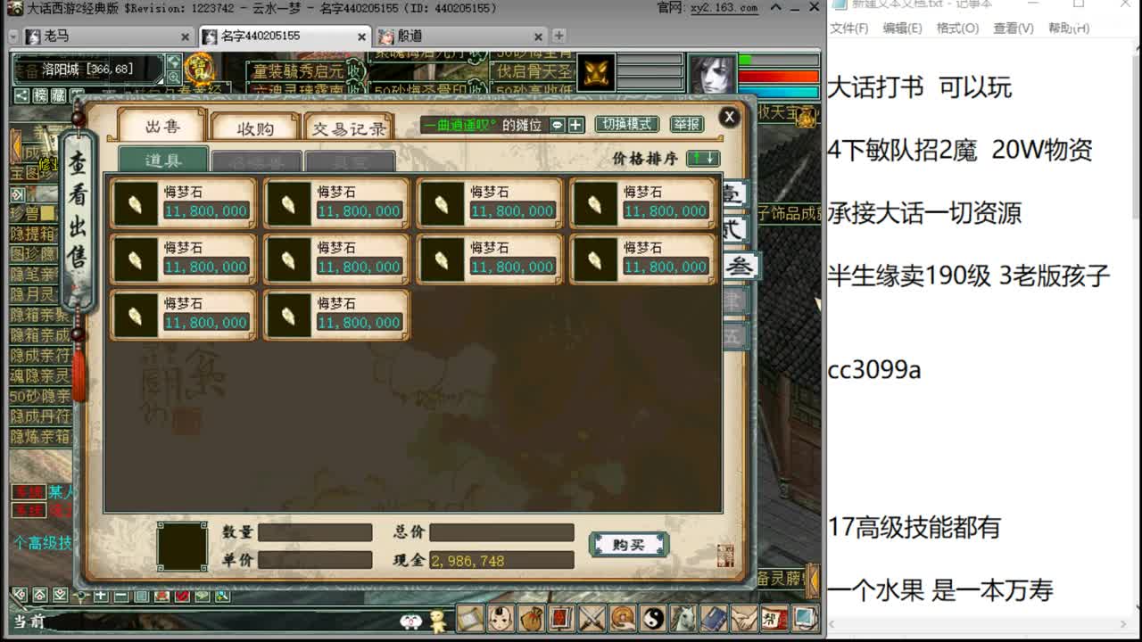Click the 购买 buy button
This screenshot has width=1142, height=642.
(x=628, y=544)
